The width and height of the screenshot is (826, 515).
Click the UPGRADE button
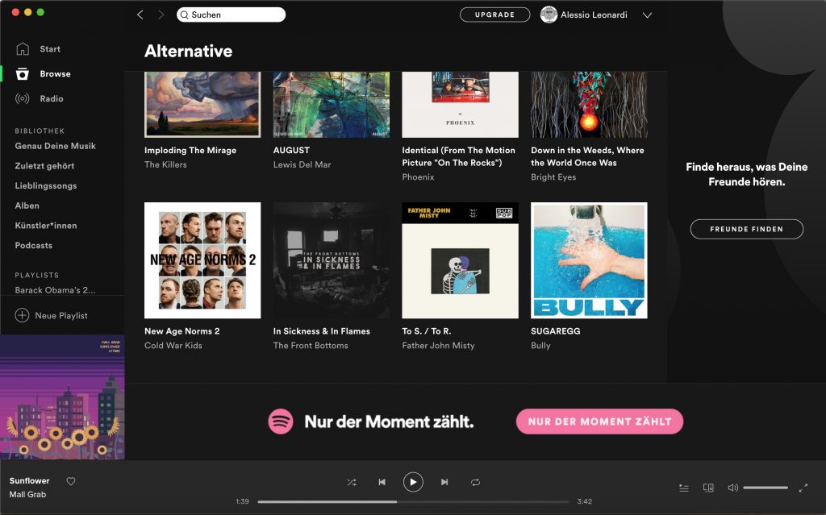pyautogui.click(x=494, y=15)
